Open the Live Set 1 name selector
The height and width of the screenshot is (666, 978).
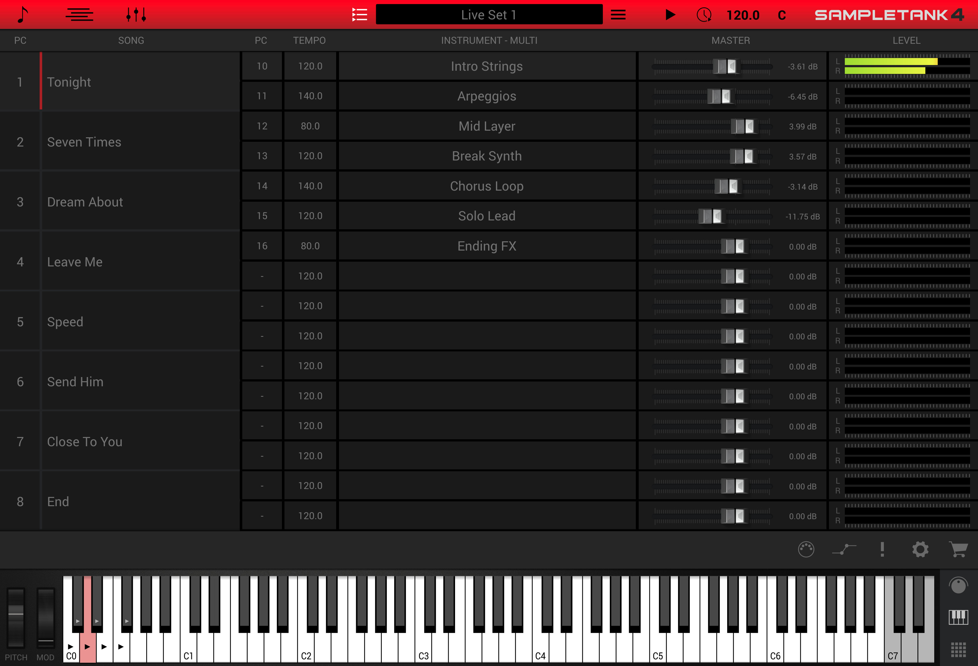pos(489,14)
